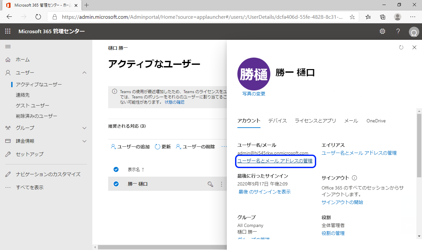422x250 pixels.
Task: Collapse the ユーザー section chevron
Action: [84, 73]
